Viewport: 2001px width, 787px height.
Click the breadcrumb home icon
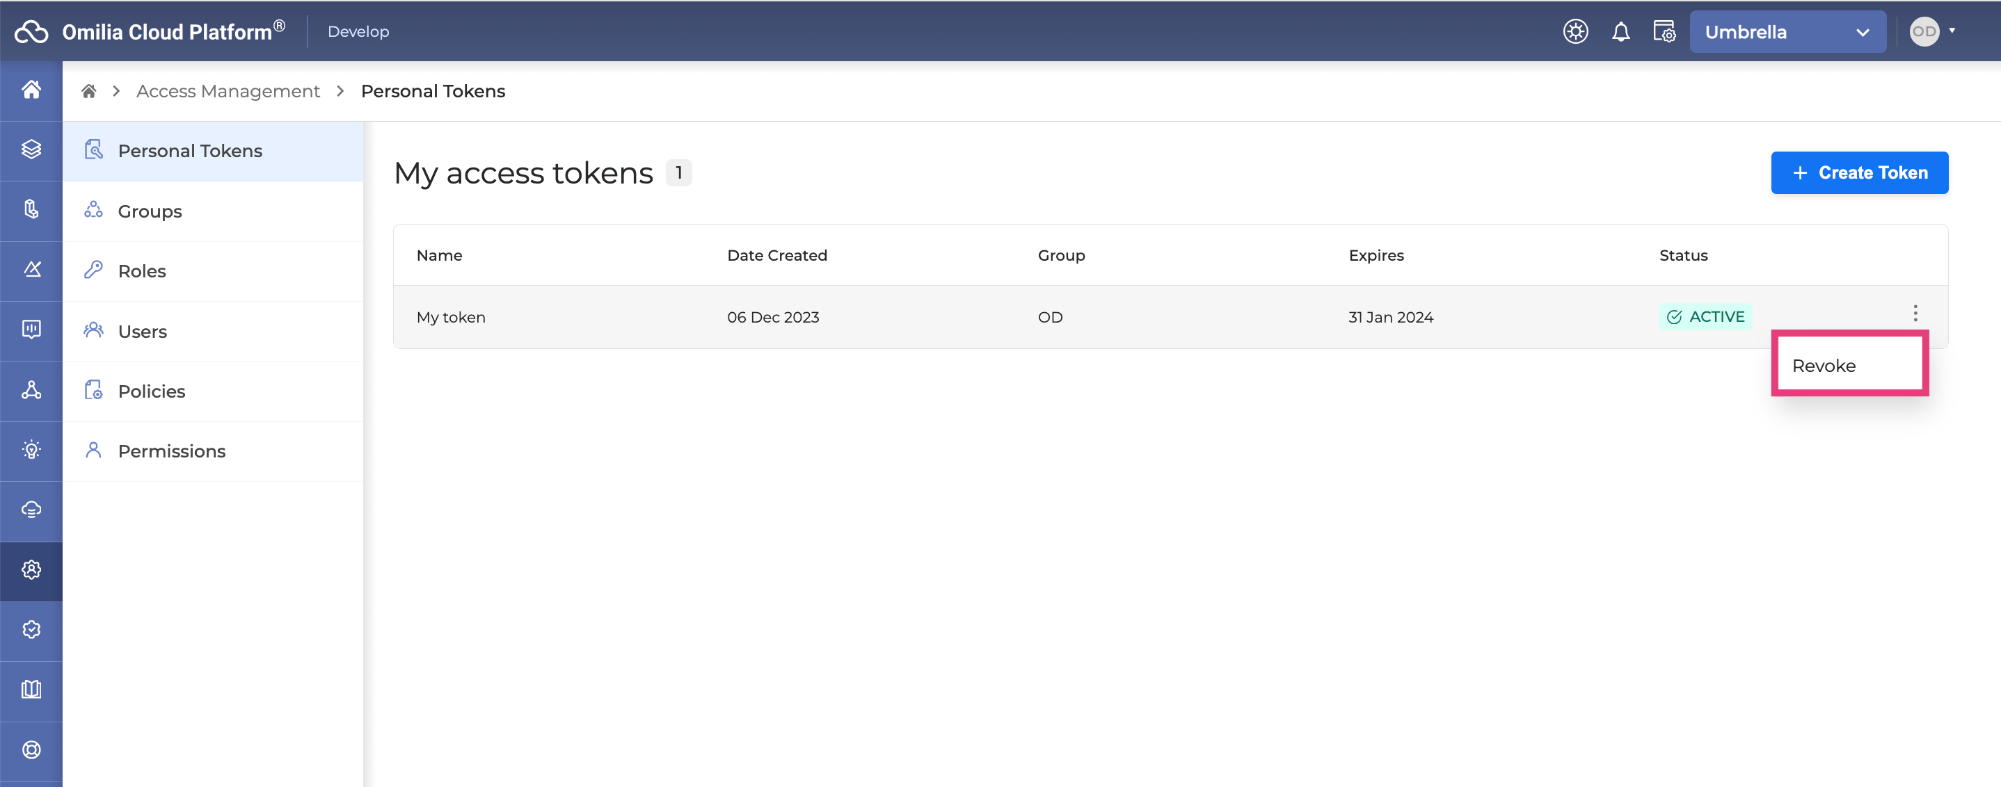pyautogui.click(x=88, y=92)
